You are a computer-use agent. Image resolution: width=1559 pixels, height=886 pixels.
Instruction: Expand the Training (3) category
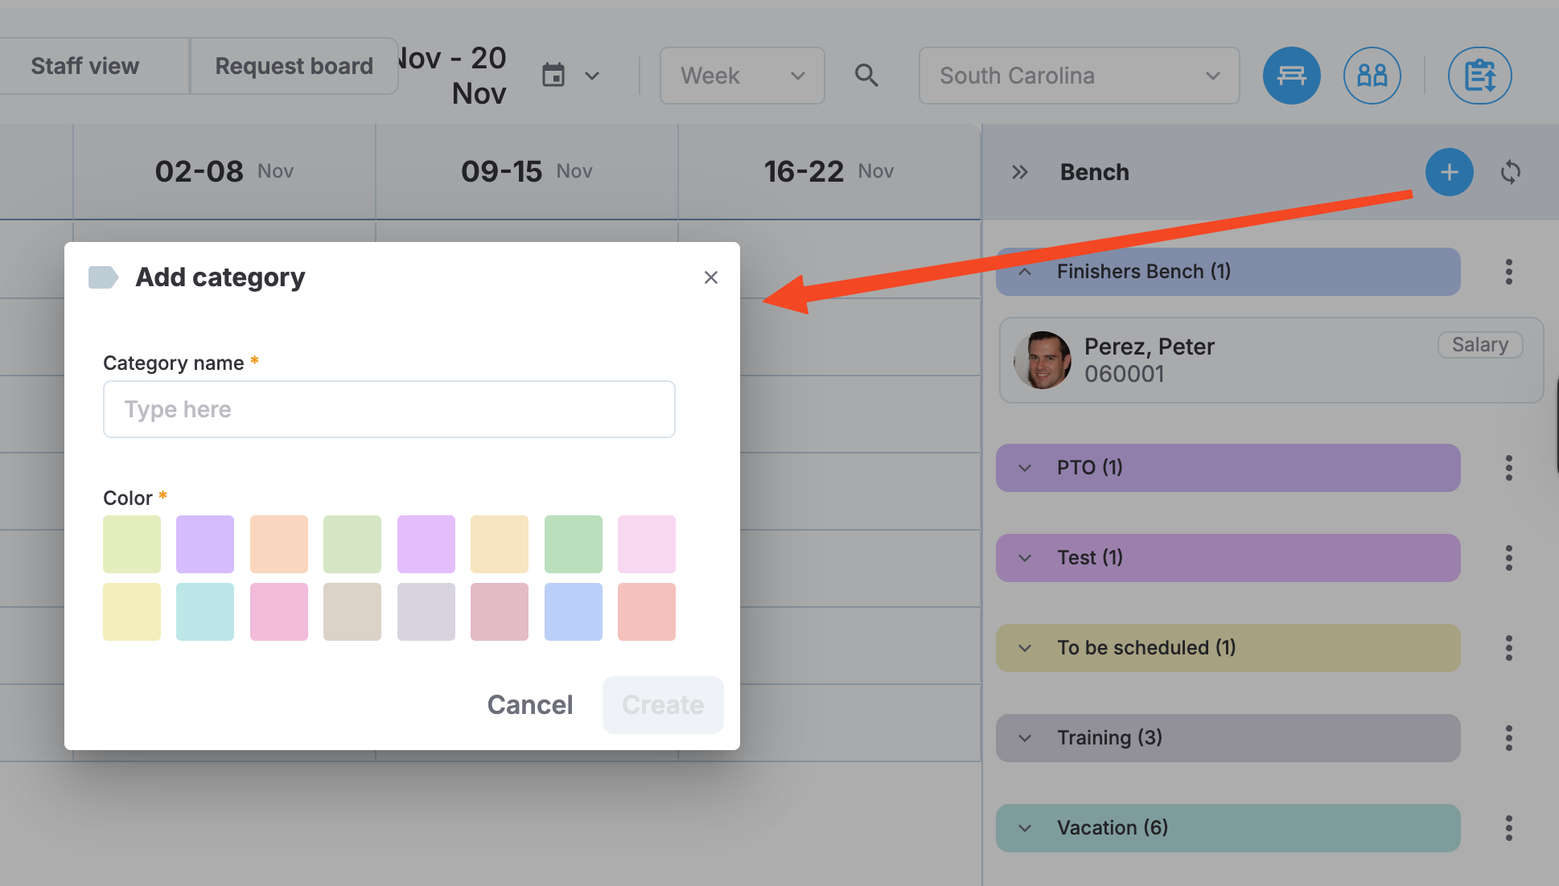click(1228, 738)
